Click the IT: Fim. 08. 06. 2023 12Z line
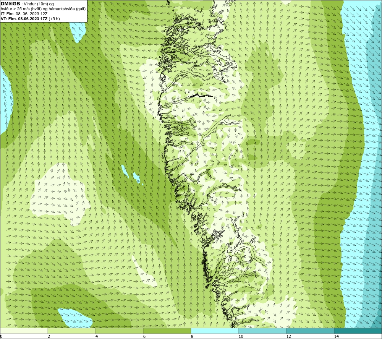The width and height of the screenshot is (382, 339). [24, 14]
